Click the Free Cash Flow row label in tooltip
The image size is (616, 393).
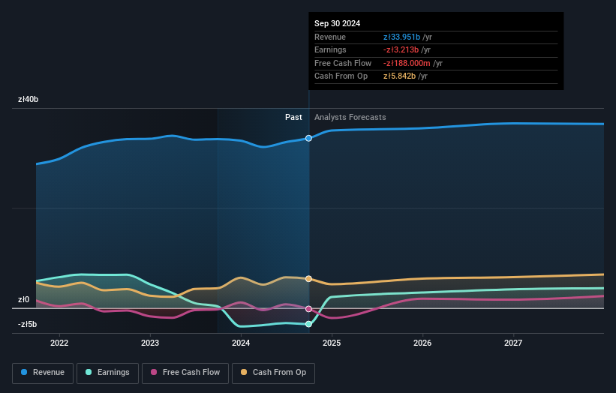tap(343, 63)
